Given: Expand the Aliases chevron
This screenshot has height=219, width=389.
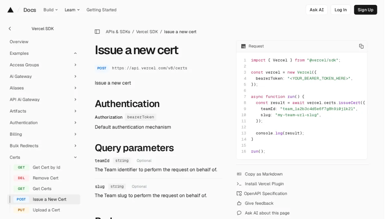Looking at the screenshot, I should click(75, 88).
